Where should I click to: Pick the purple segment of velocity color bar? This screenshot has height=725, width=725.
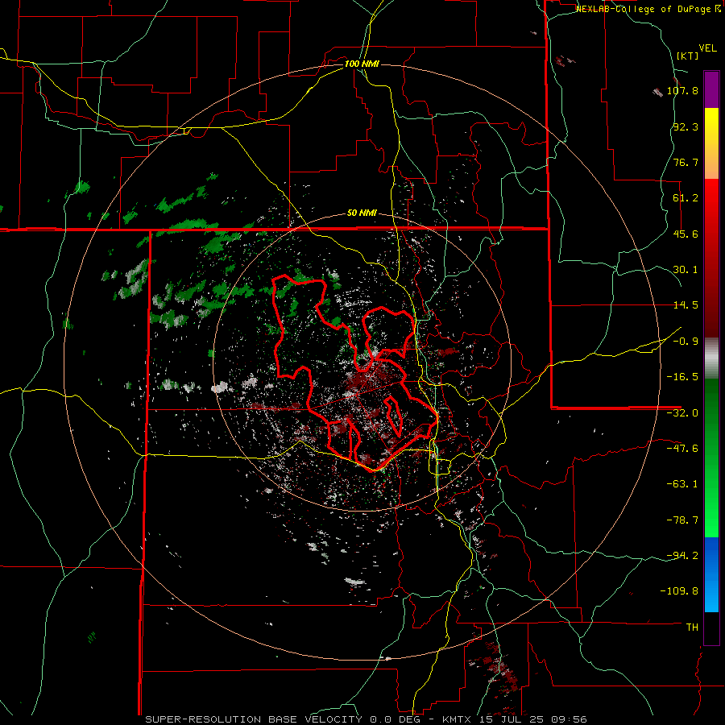[711, 89]
